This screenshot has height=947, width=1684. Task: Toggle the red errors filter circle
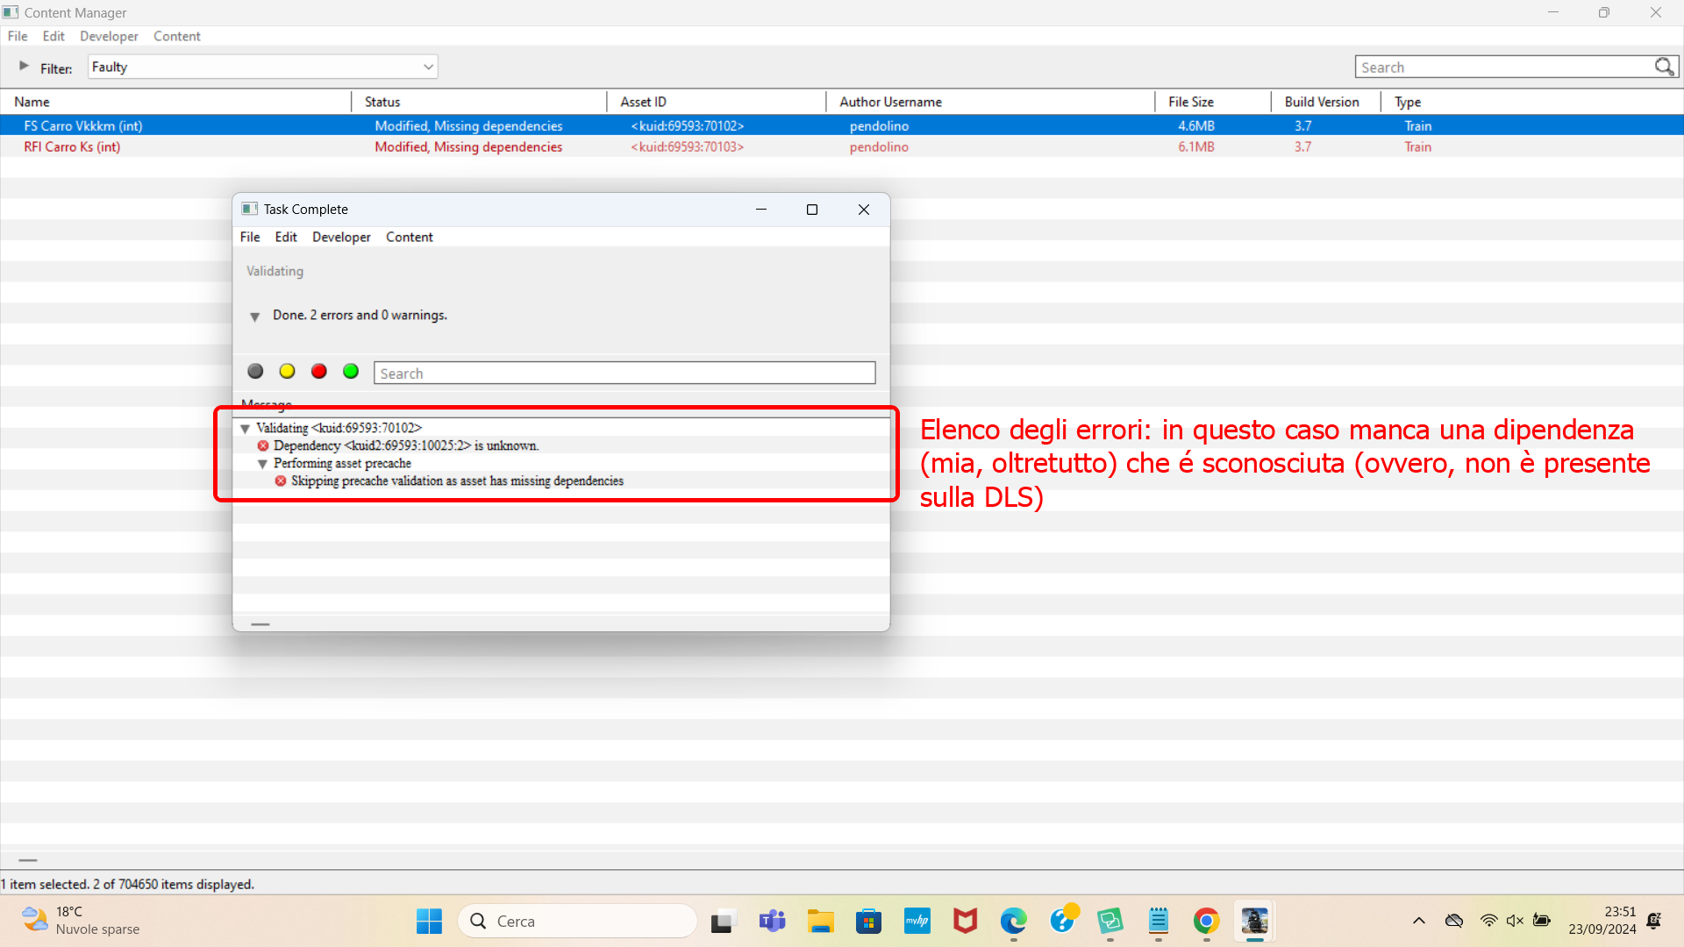coord(319,372)
